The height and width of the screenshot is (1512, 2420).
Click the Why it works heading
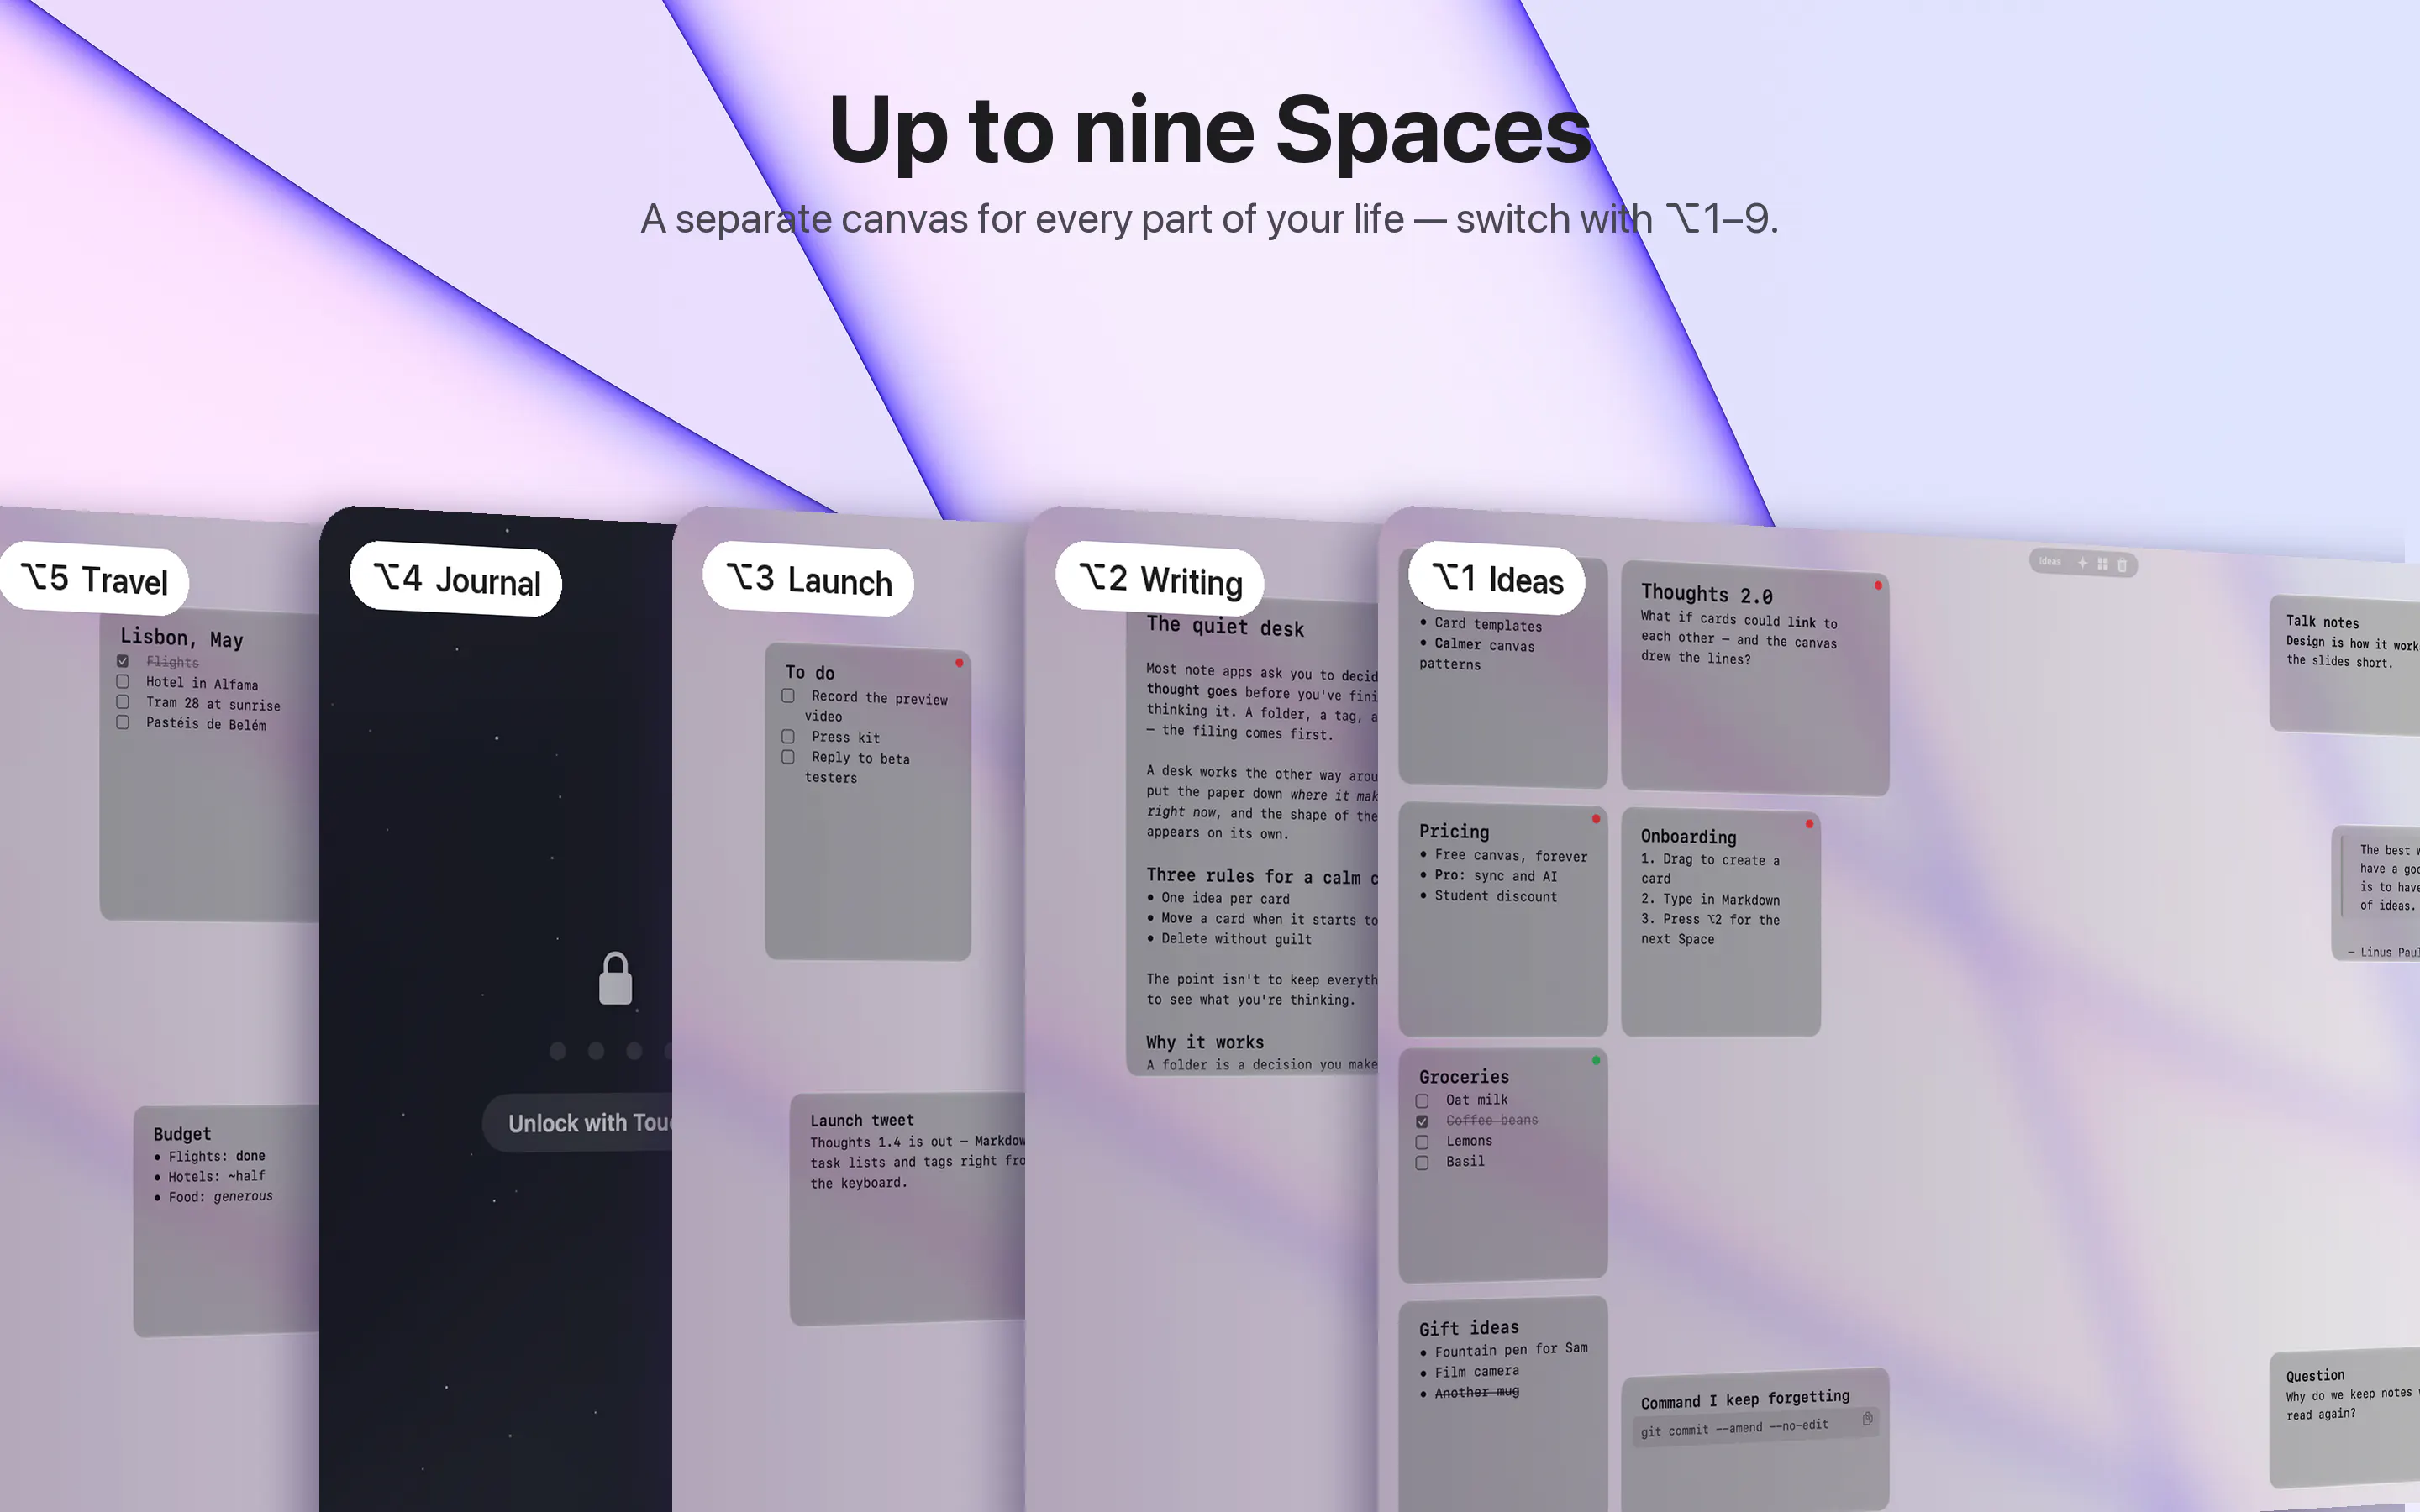click(1205, 1042)
